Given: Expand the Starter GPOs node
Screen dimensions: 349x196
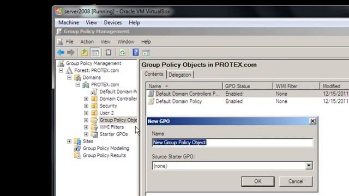Looking at the screenshot, I should [86, 134].
